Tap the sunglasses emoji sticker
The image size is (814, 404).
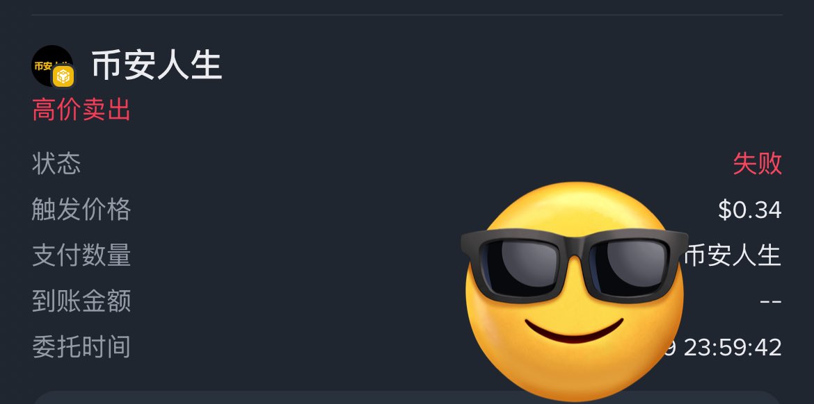point(574,291)
